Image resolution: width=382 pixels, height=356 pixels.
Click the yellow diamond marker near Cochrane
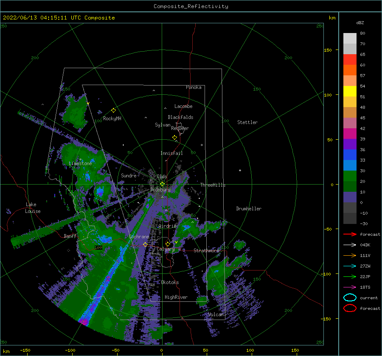(145, 244)
